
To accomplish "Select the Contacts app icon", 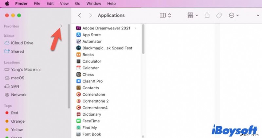I will tap(79, 88).
